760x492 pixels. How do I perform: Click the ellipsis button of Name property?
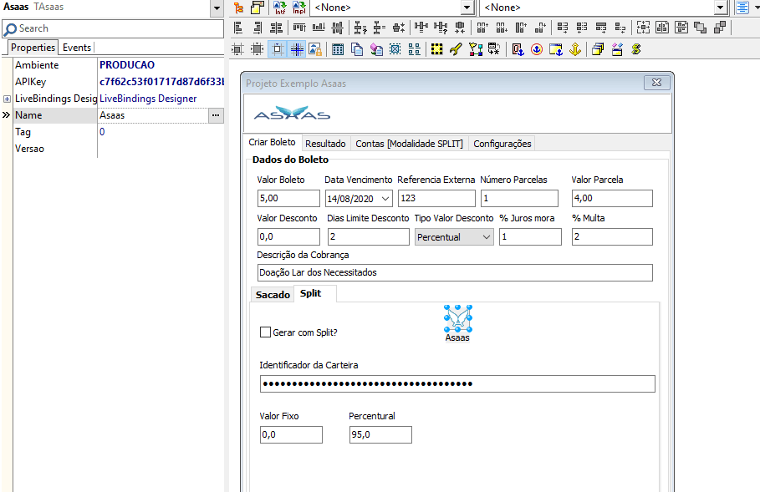tap(216, 115)
